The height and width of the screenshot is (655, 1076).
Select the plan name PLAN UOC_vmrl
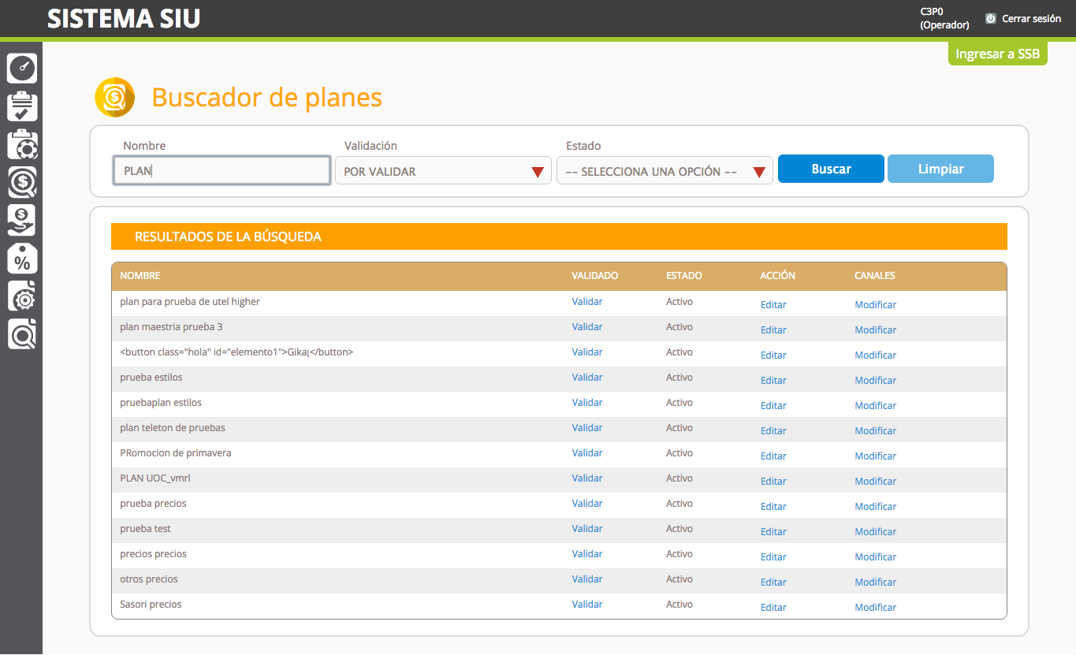pos(155,478)
